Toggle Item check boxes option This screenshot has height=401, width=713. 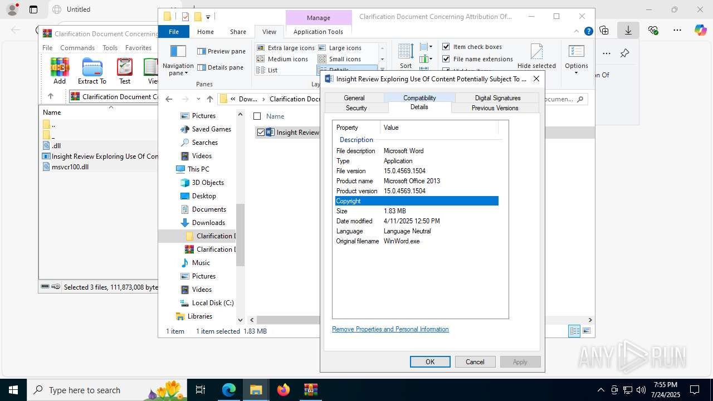coord(472,47)
